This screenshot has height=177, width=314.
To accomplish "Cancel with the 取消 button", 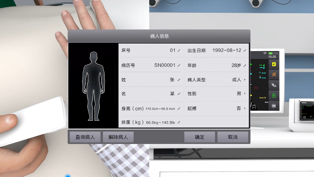I will pyautogui.click(x=233, y=137).
